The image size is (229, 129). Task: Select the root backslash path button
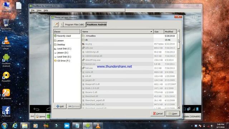[62, 24]
